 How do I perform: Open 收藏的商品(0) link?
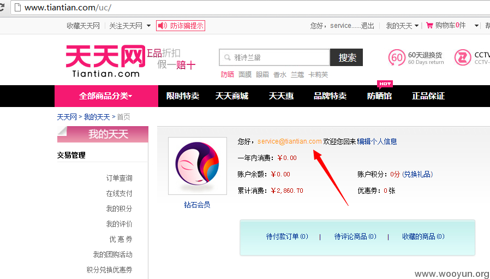(423, 236)
